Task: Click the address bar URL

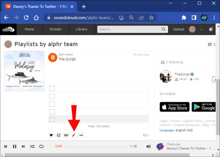Action: 84,18
